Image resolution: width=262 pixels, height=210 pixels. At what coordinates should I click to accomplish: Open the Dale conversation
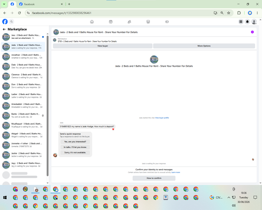click(23, 66)
